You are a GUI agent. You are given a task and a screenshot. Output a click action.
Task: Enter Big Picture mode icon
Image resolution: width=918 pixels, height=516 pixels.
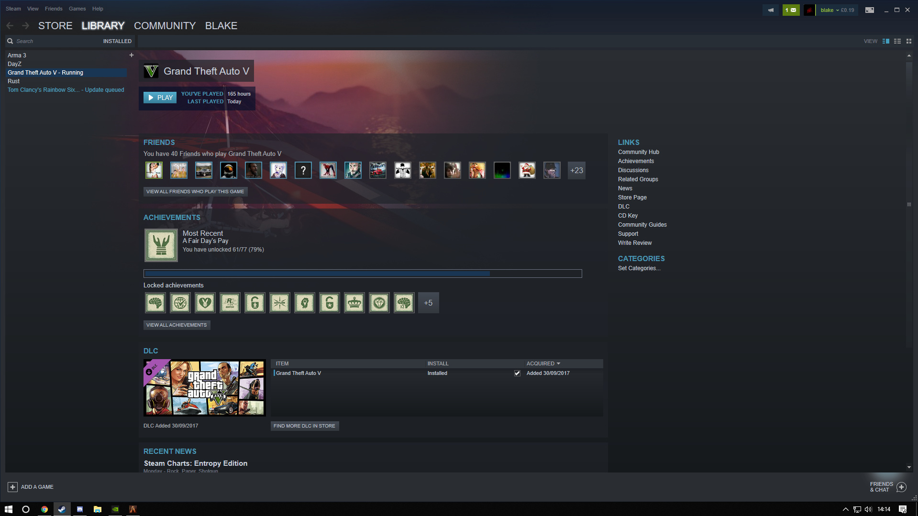pyautogui.click(x=870, y=10)
